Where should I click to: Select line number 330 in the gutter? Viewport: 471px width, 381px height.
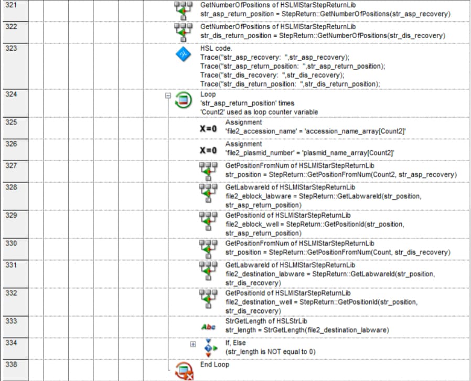coord(15,249)
